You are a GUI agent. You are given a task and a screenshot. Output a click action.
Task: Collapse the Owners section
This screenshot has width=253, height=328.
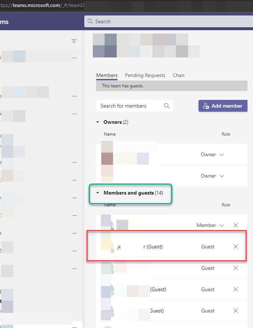click(98, 122)
